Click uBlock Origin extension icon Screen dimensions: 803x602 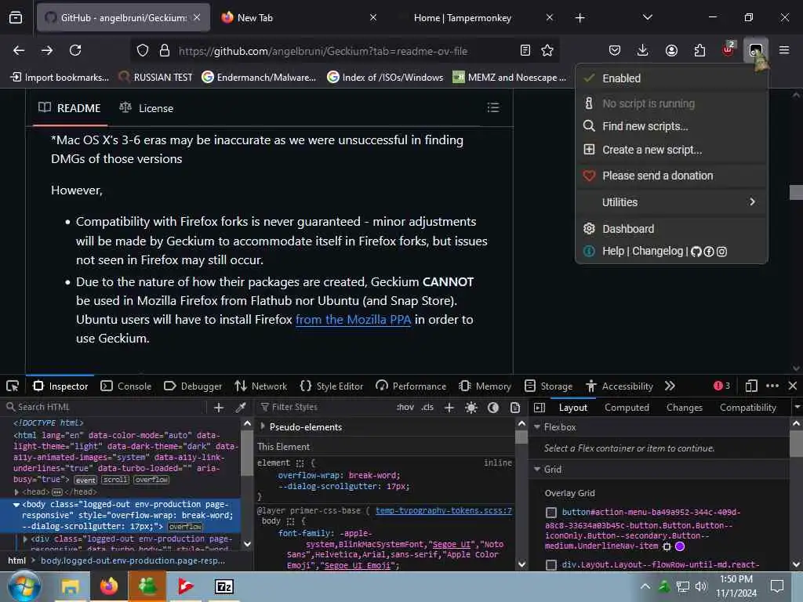pyautogui.click(x=728, y=49)
